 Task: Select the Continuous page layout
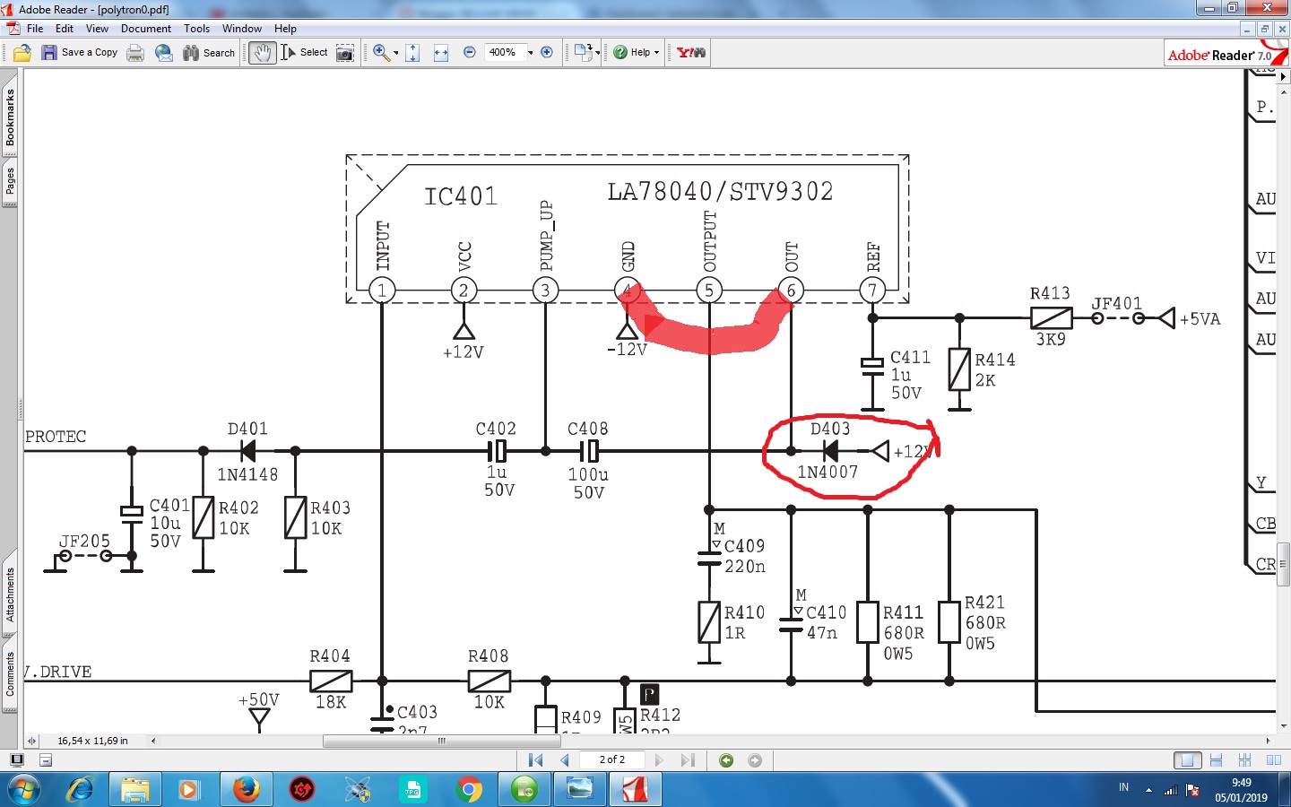[x=1216, y=760]
